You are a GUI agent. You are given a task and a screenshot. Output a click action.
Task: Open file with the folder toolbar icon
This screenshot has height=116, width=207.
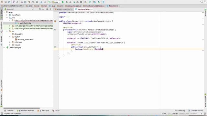coord(2,2)
